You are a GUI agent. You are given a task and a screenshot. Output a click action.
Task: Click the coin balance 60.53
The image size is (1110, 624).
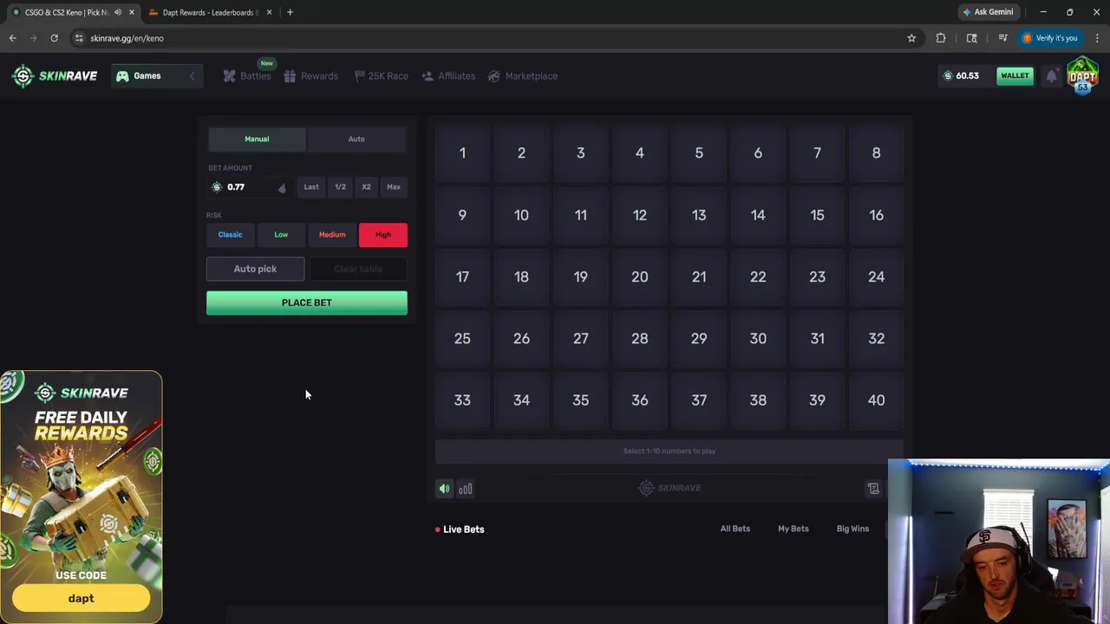click(961, 75)
